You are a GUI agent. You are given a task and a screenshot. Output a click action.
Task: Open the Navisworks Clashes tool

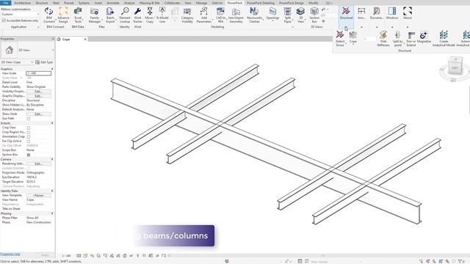(x=254, y=15)
